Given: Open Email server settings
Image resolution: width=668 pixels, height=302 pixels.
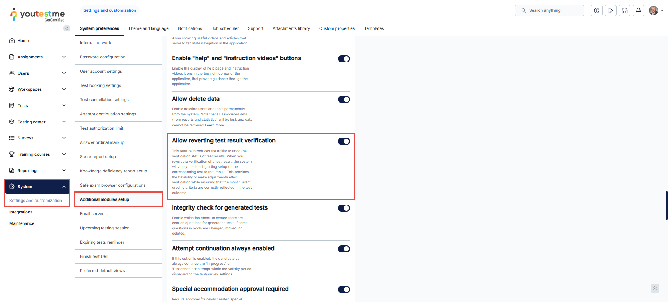Looking at the screenshot, I should [x=92, y=214].
